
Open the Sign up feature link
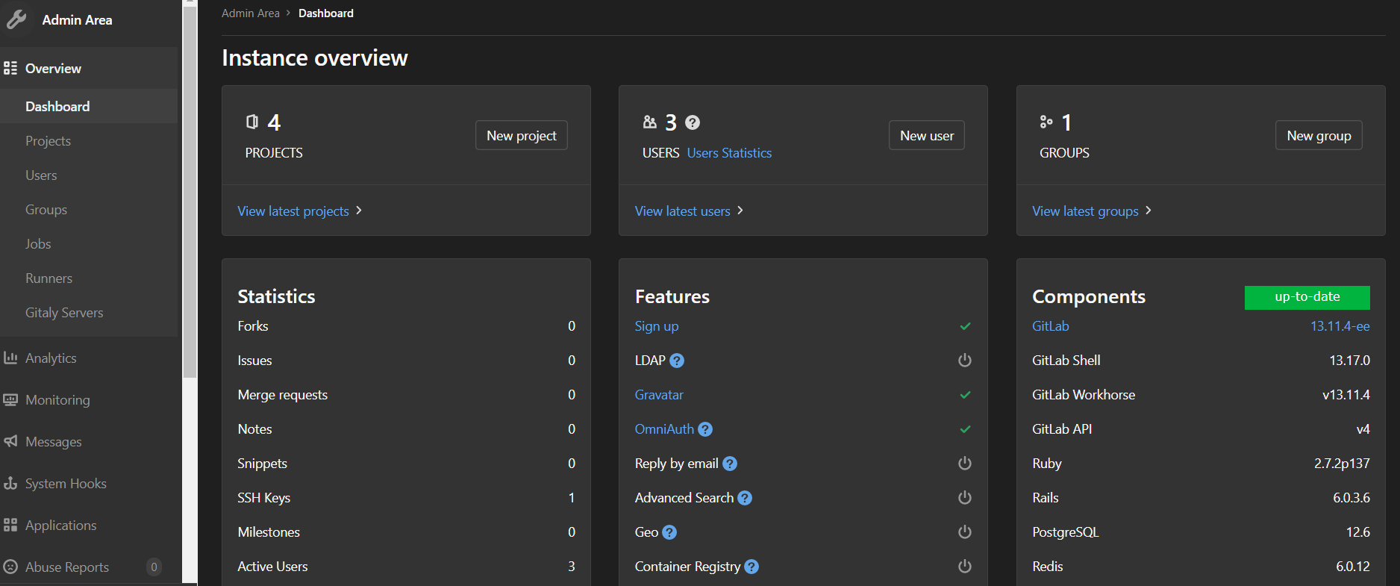click(x=657, y=326)
